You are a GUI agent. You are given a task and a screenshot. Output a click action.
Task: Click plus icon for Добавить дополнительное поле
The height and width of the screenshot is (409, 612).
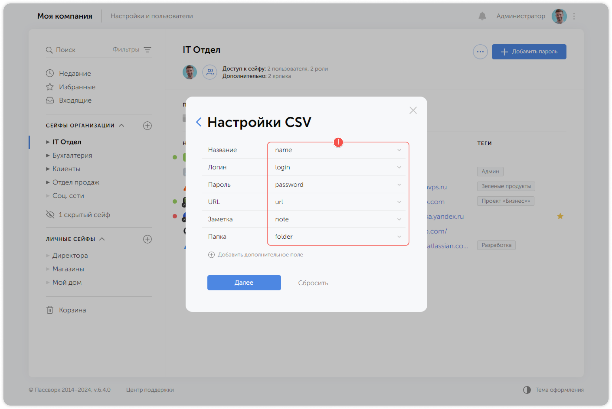(211, 254)
